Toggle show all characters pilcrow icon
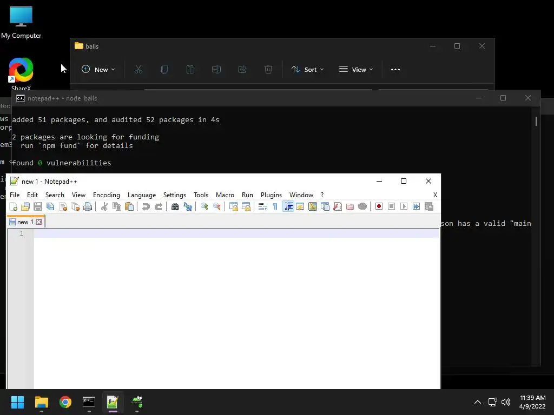This screenshot has height=415, width=554. (275, 207)
